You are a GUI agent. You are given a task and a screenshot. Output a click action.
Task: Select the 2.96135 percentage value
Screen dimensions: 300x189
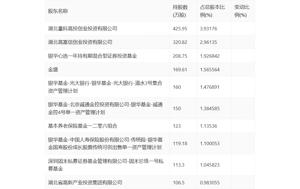point(209,42)
